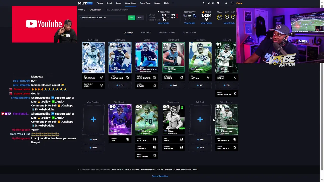
Task: Open Chimere Dike wide receiver card
Action: [120, 120]
